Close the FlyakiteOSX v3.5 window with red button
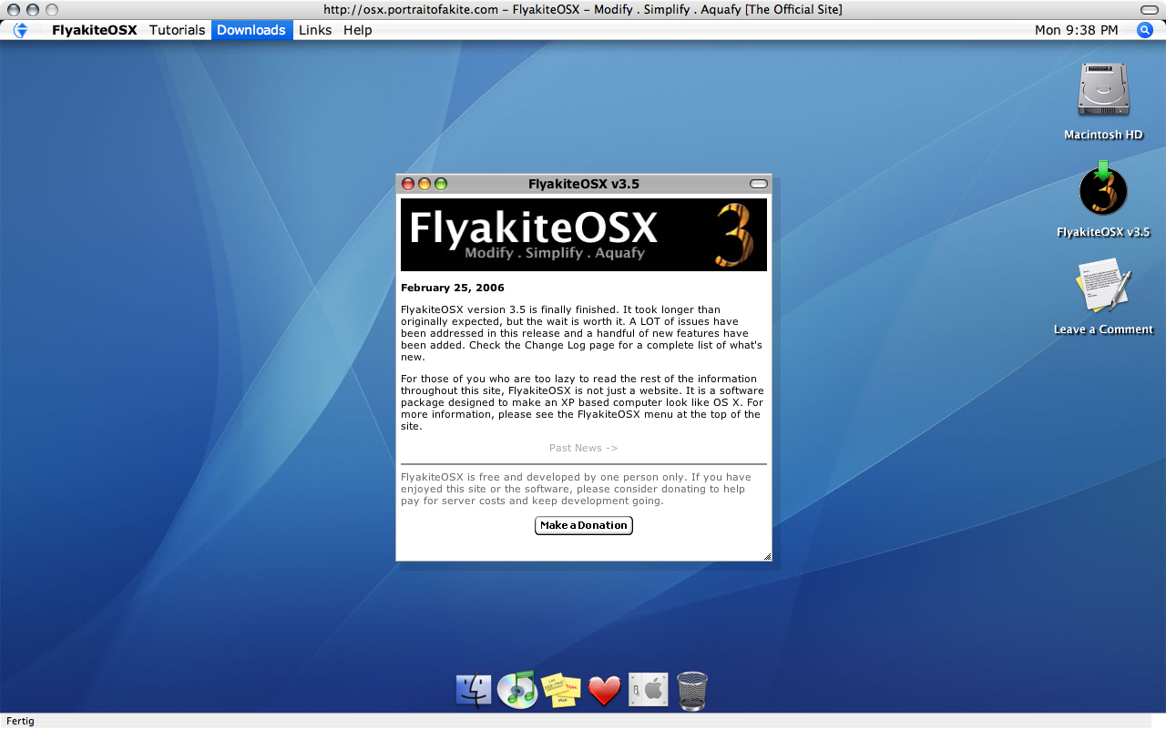Image resolution: width=1166 pixels, height=729 pixels. (408, 184)
